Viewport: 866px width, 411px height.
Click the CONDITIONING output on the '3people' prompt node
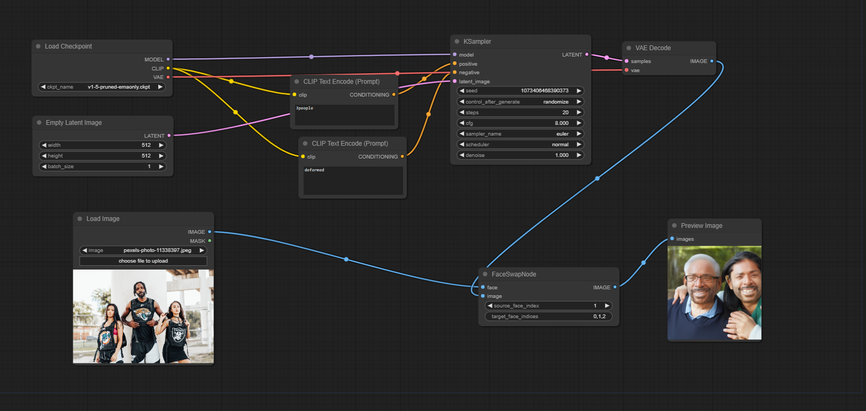[394, 94]
